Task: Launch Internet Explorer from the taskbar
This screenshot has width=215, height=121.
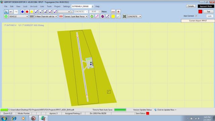Action: [14, 118]
